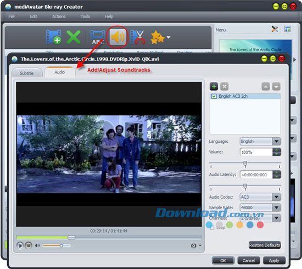Click the Apply button
The image size is (302, 269).
pyautogui.click(x=274, y=261)
